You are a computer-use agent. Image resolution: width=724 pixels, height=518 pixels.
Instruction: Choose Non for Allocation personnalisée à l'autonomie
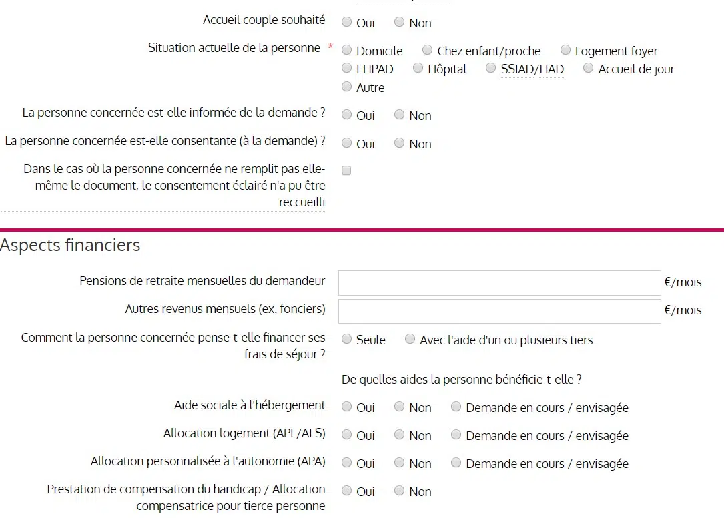[x=400, y=463]
